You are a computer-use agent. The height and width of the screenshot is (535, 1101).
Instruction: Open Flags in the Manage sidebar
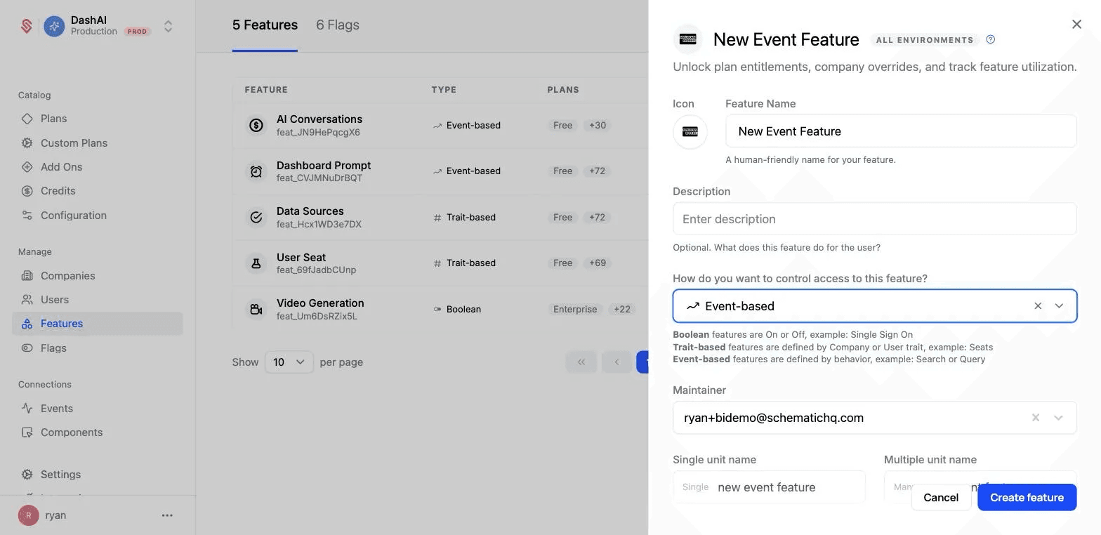coord(98,348)
